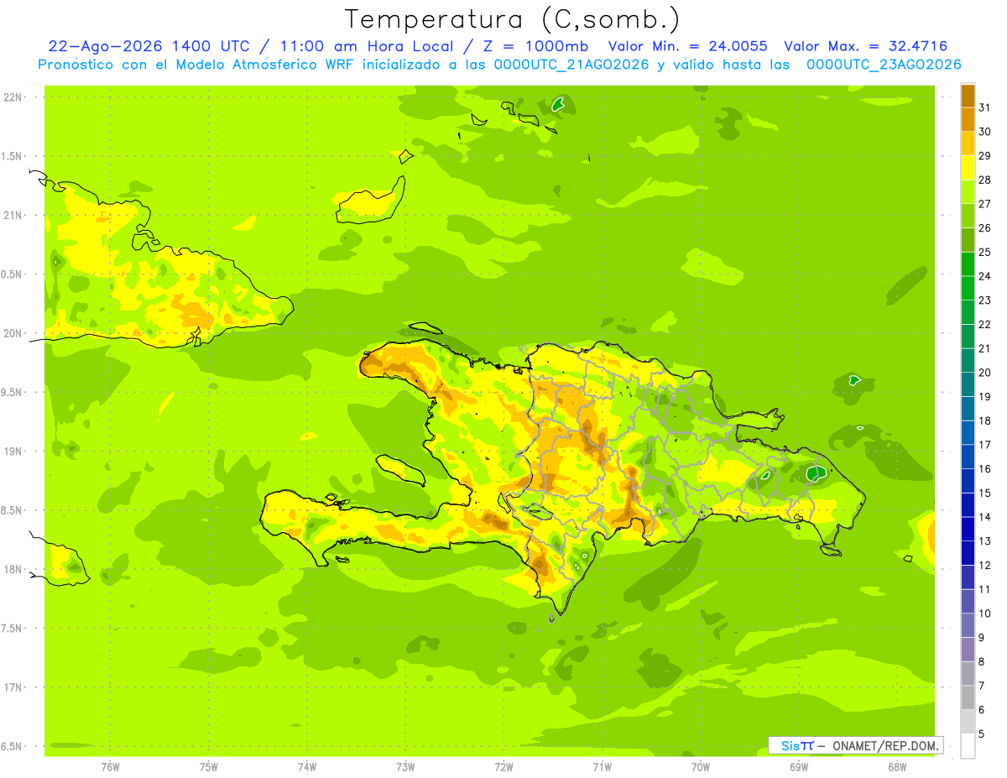Click the latitude label "6.5N"

coord(13,746)
